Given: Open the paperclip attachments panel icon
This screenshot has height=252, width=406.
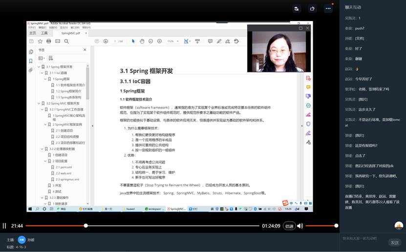Looking at the screenshot, I should click(x=31, y=70).
